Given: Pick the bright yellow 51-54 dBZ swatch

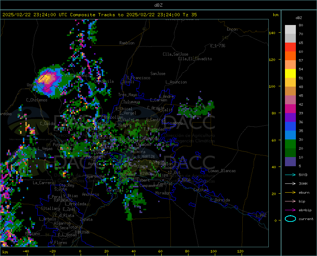Looking at the screenshot, I should click(290, 74).
